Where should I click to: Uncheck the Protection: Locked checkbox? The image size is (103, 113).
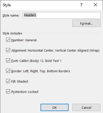pyautogui.click(x=8, y=91)
